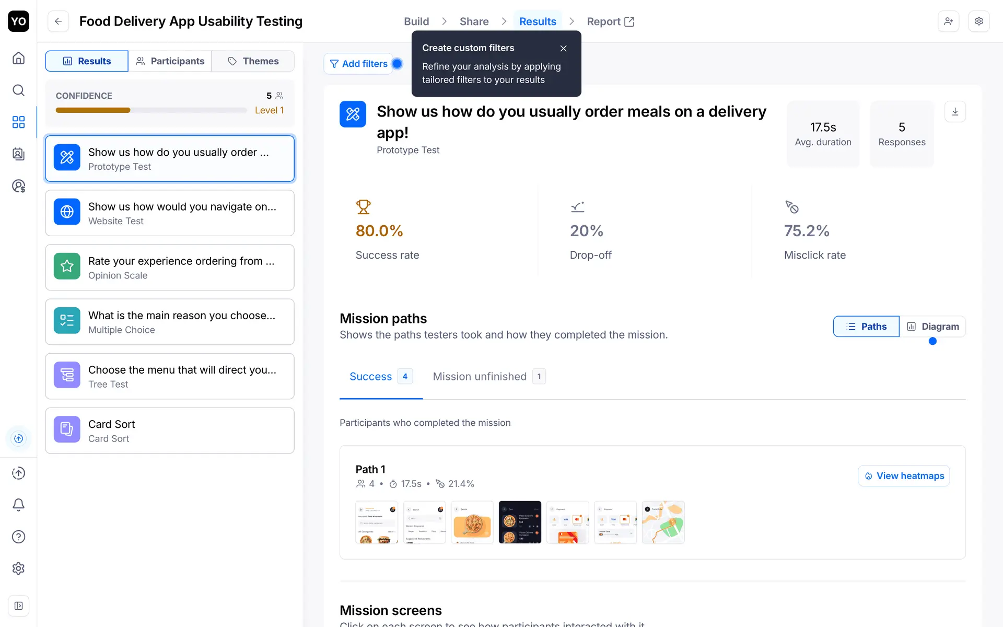Open search from the left sidebar
Screen dimensions: 1003x627
(x=18, y=90)
